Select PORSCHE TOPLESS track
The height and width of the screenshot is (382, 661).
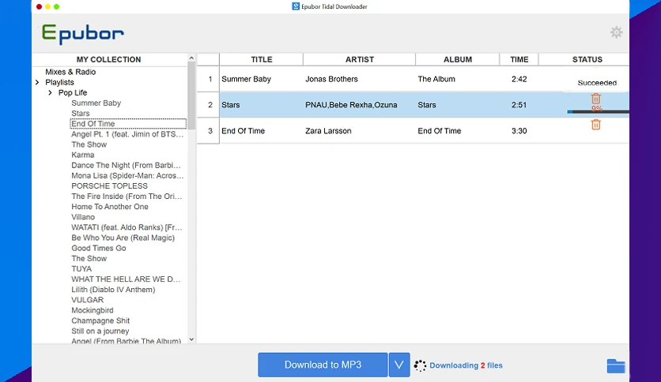click(110, 186)
